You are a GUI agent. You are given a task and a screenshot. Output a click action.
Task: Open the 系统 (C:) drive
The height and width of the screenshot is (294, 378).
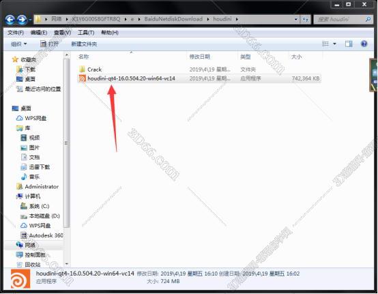click(40, 206)
